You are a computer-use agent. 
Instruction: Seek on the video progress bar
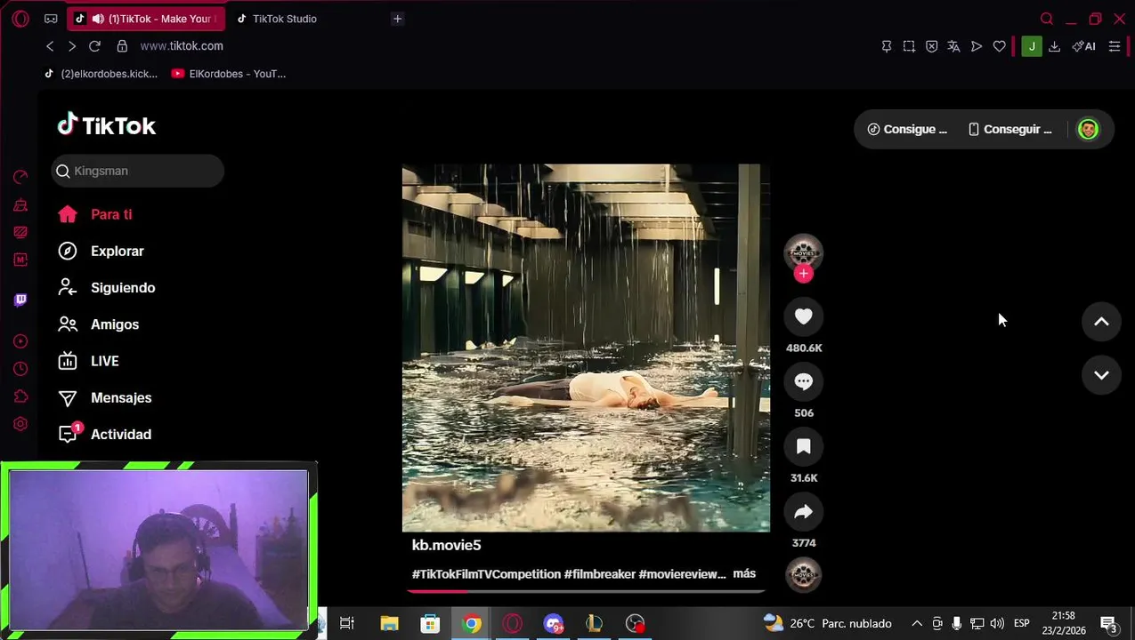[x=586, y=590]
